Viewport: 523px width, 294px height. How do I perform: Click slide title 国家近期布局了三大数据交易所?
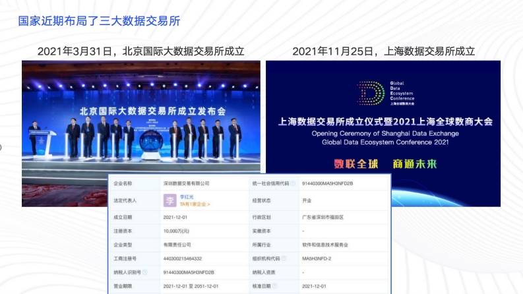[99, 21]
